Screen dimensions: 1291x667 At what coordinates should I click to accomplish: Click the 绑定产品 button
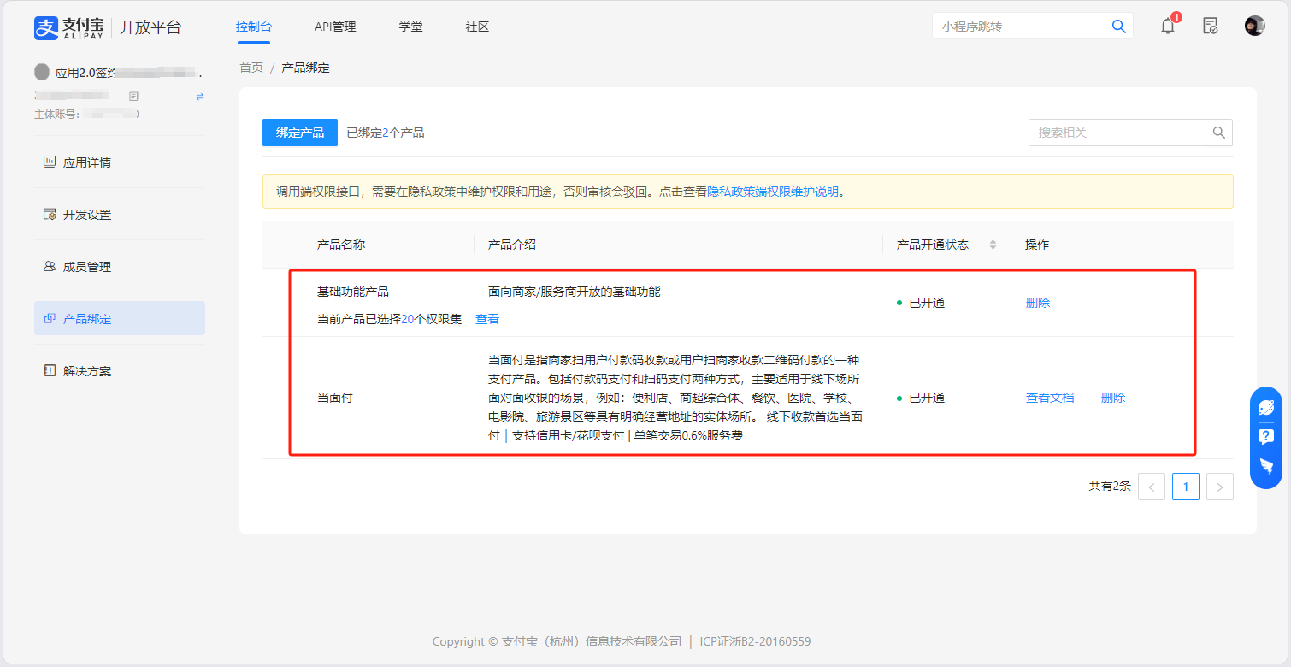(299, 133)
